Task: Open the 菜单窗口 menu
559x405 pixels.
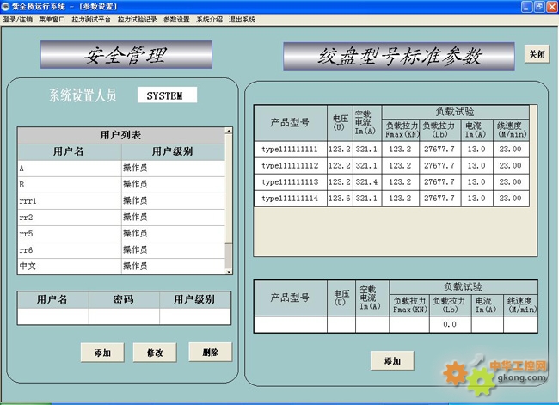Action: tap(52, 19)
